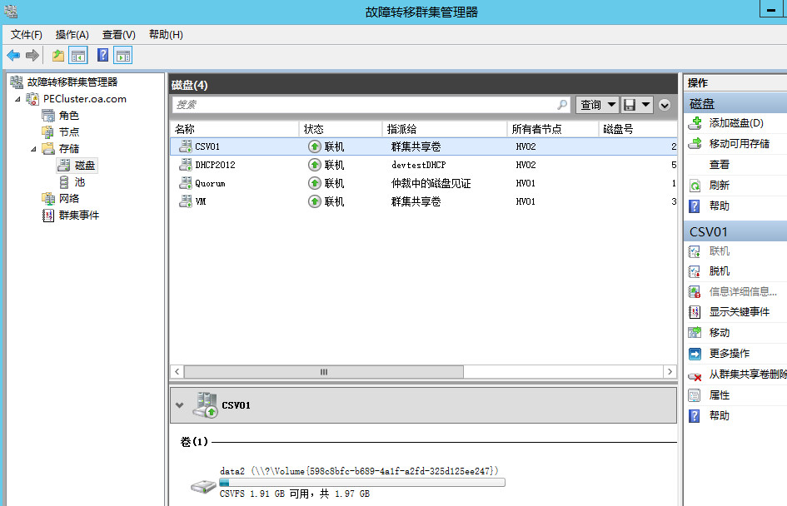787x506 pixels.
Task: Click 脱机 in the CSV01 actions
Action: 719,271
